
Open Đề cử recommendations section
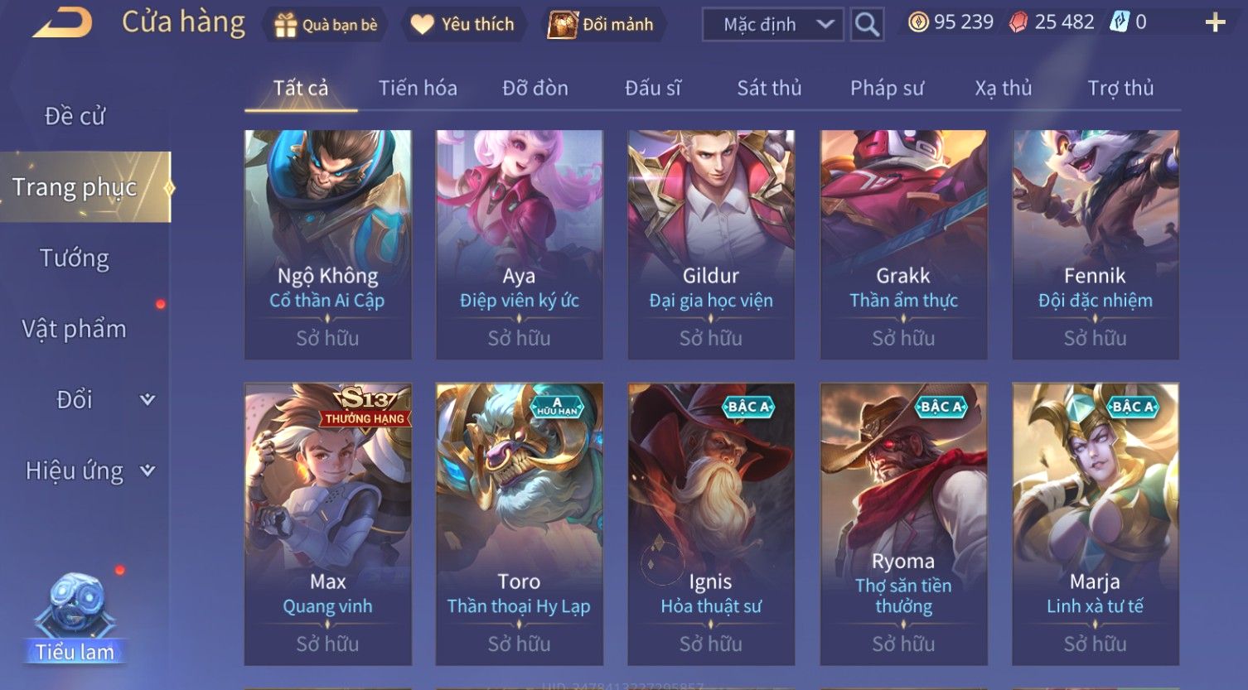(x=75, y=116)
